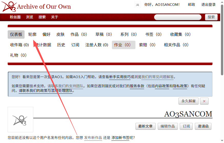Image resolution: width=224 pixels, height=143 pixels.
Task: Click the large profile avatar thumbnail
Action: pos(20,120)
